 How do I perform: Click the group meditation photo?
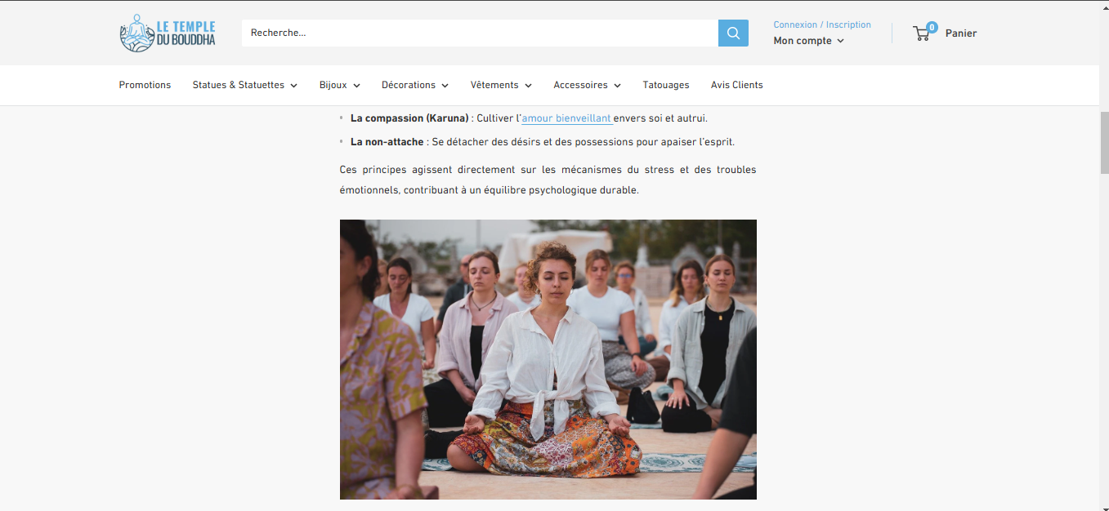548,359
